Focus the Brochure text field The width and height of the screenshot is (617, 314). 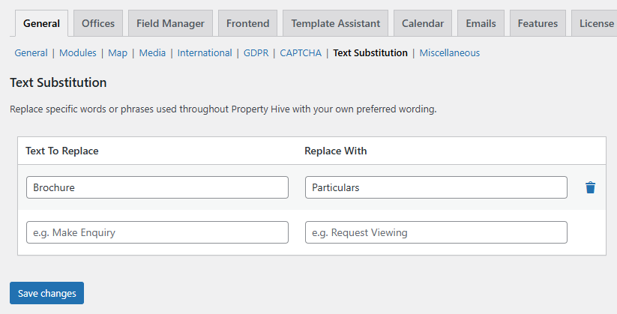click(157, 187)
